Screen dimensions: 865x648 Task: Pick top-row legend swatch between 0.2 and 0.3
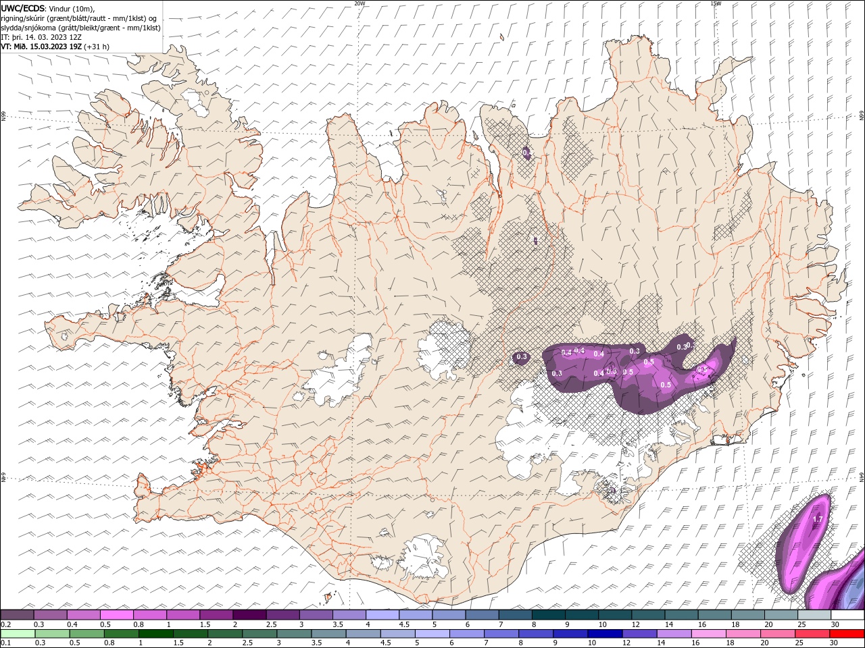pyautogui.click(x=17, y=615)
